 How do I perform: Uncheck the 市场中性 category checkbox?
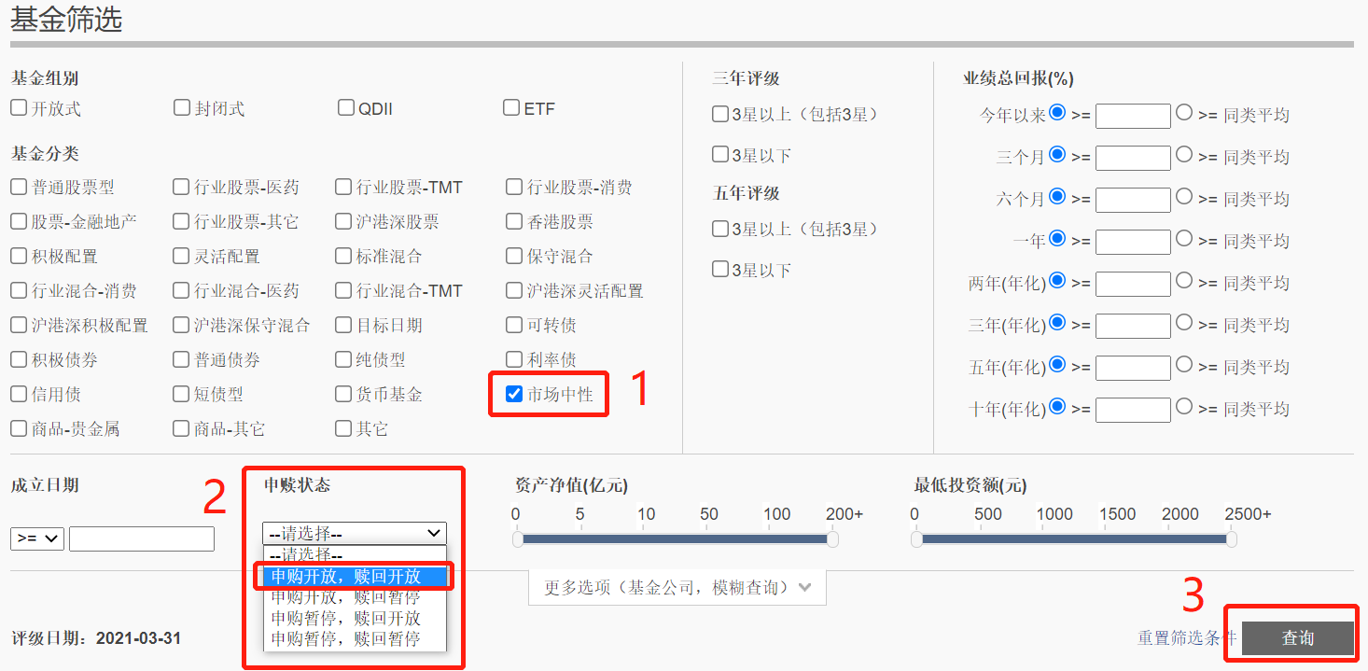(514, 394)
